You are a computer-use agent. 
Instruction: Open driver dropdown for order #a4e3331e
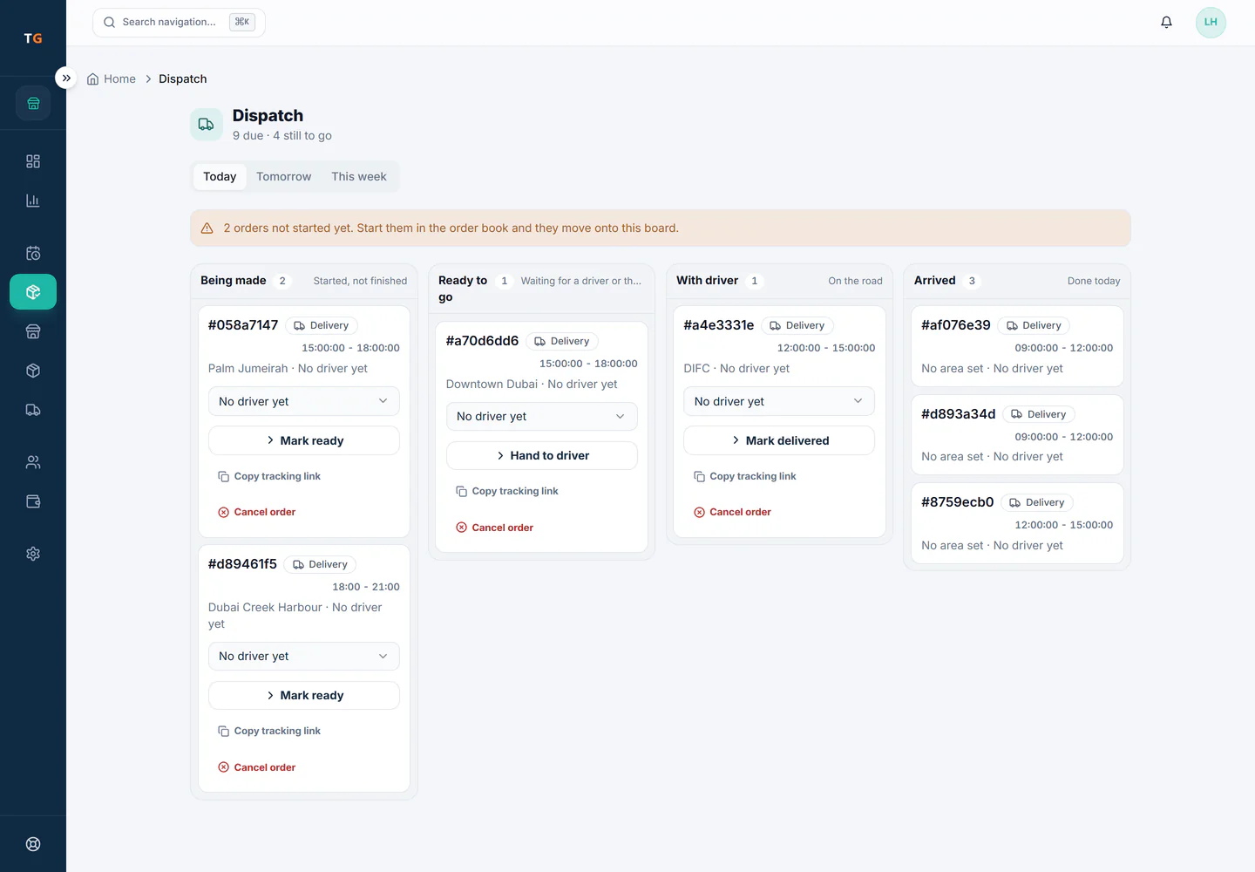point(779,401)
